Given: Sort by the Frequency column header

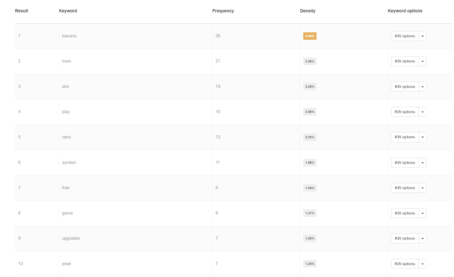Looking at the screenshot, I should coord(223,11).
